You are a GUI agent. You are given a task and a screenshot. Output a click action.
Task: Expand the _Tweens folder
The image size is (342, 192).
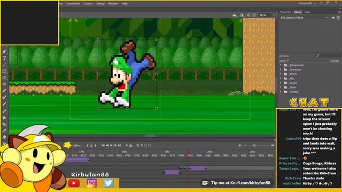pyautogui.click(x=281, y=92)
